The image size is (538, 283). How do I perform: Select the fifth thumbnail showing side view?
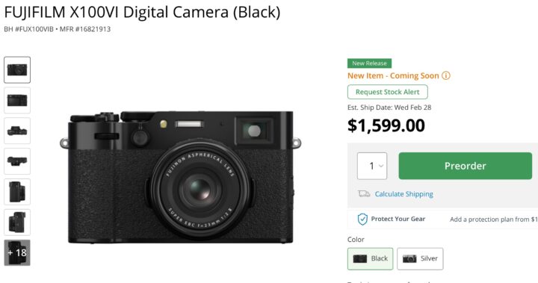pos(17,192)
